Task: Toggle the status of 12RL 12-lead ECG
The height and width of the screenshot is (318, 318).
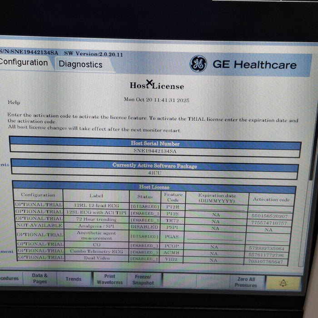Action: (x=145, y=206)
